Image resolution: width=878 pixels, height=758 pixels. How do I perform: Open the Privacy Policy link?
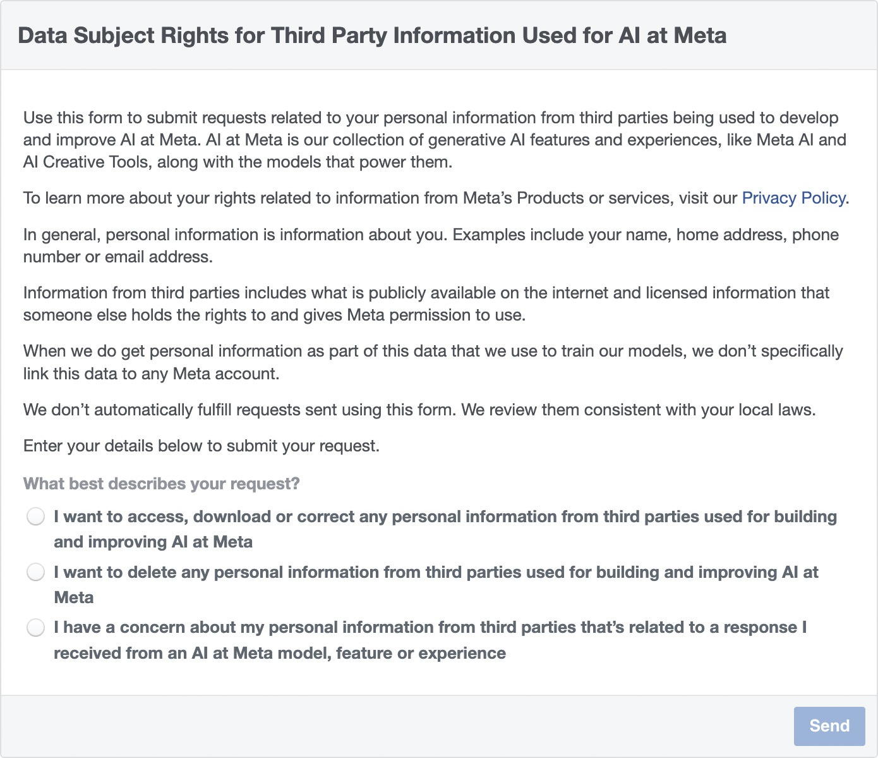click(793, 198)
